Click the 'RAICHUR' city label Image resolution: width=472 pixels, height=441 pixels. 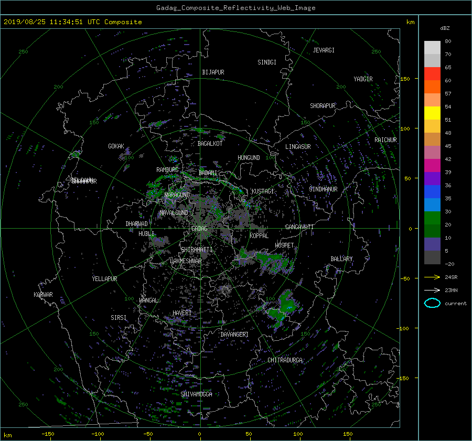tap(385, 140)
